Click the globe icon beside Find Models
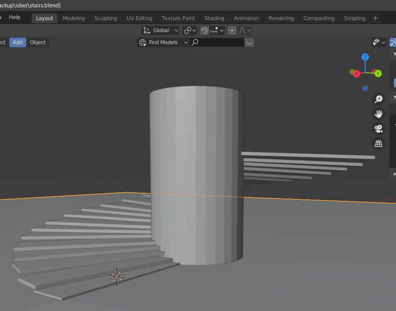 click(143, 42)
